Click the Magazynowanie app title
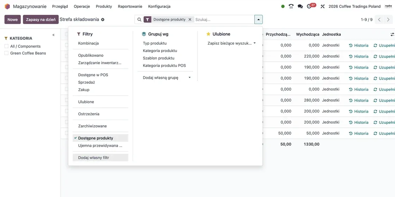395x197 pixels. coord(30,7)
